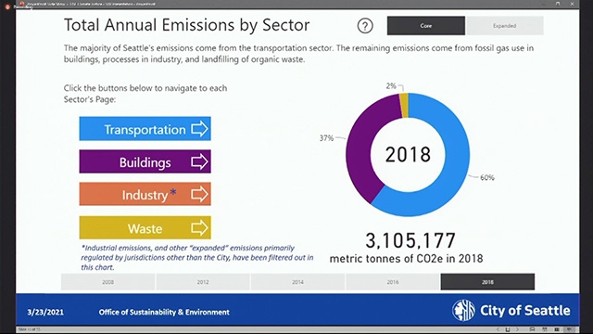Select the 2012 year tab

coord(203,282)
